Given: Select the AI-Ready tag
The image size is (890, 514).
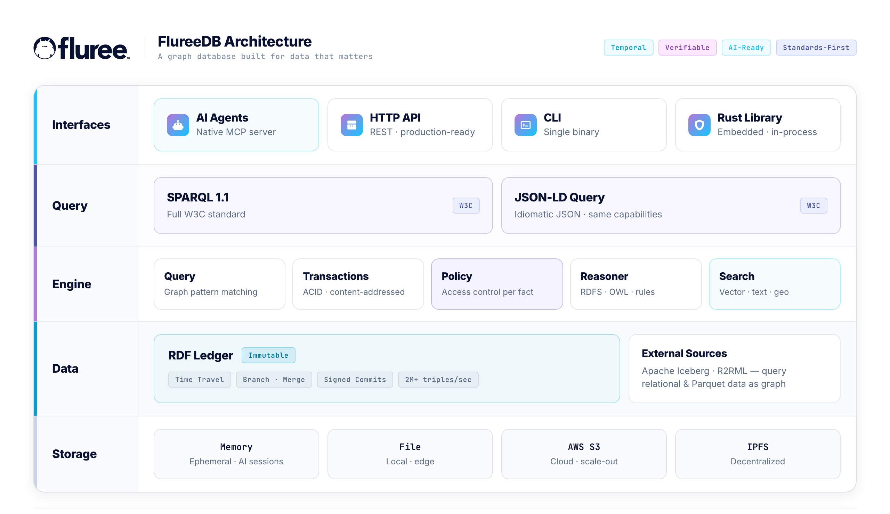Looking at the screenshot, I should [x=746, y=48].
